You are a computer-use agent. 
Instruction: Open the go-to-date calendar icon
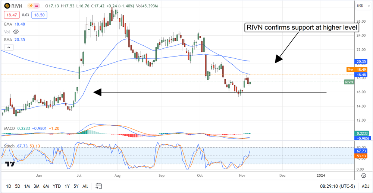tap(99, 186)
